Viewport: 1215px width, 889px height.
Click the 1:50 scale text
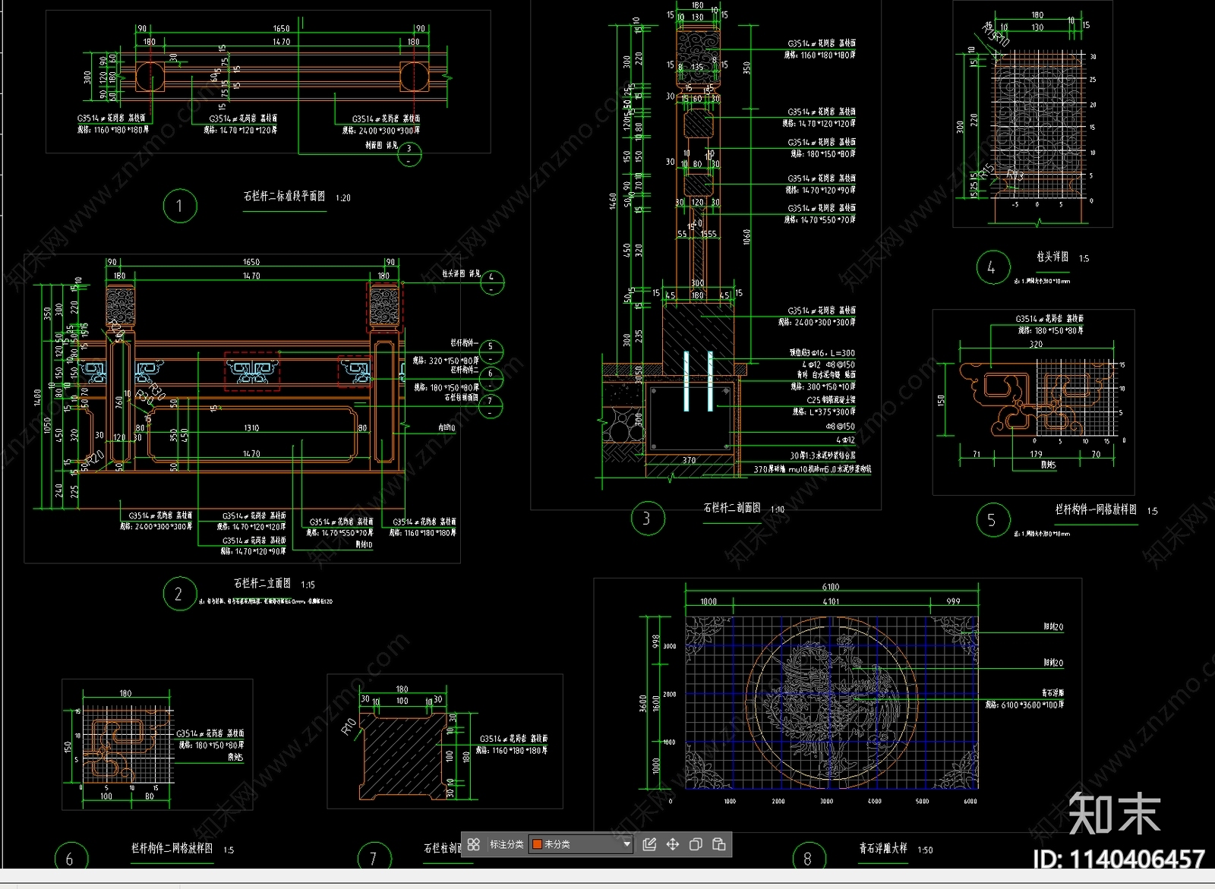click(925, 850)
